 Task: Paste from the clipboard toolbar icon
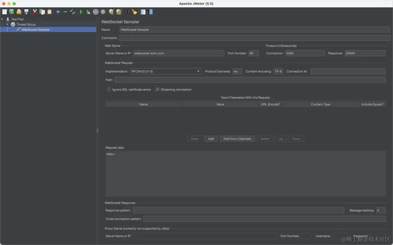49,12
